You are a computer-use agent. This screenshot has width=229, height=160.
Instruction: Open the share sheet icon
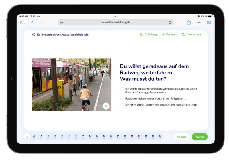(189, 22)
